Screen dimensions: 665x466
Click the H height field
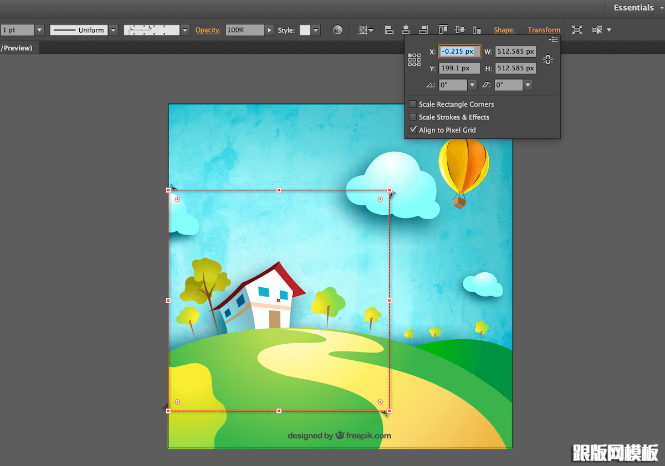point(515,68)
